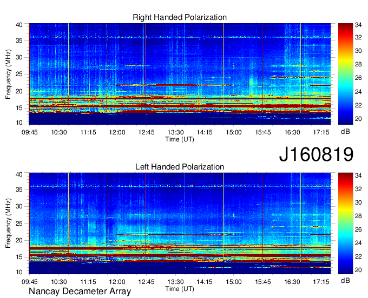Click the 34 label on the Left Handed color bar
The width and height of the screenshot is (368, 298).
pos(358,175)
